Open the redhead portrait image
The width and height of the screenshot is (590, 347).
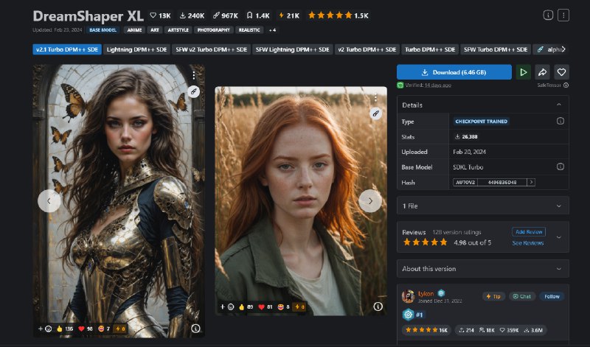301,201
